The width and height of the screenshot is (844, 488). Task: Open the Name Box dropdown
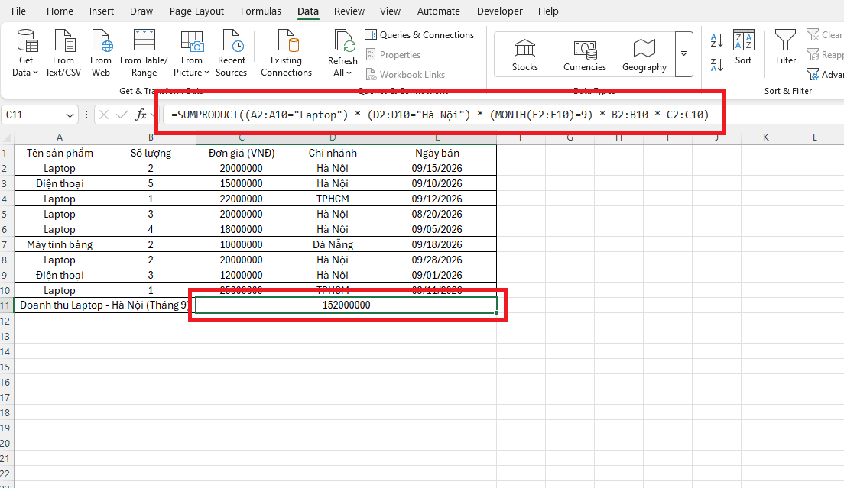click(x=70, y=115)
